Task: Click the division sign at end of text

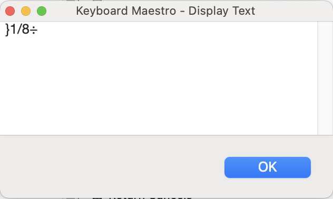Action: [34, 31]
